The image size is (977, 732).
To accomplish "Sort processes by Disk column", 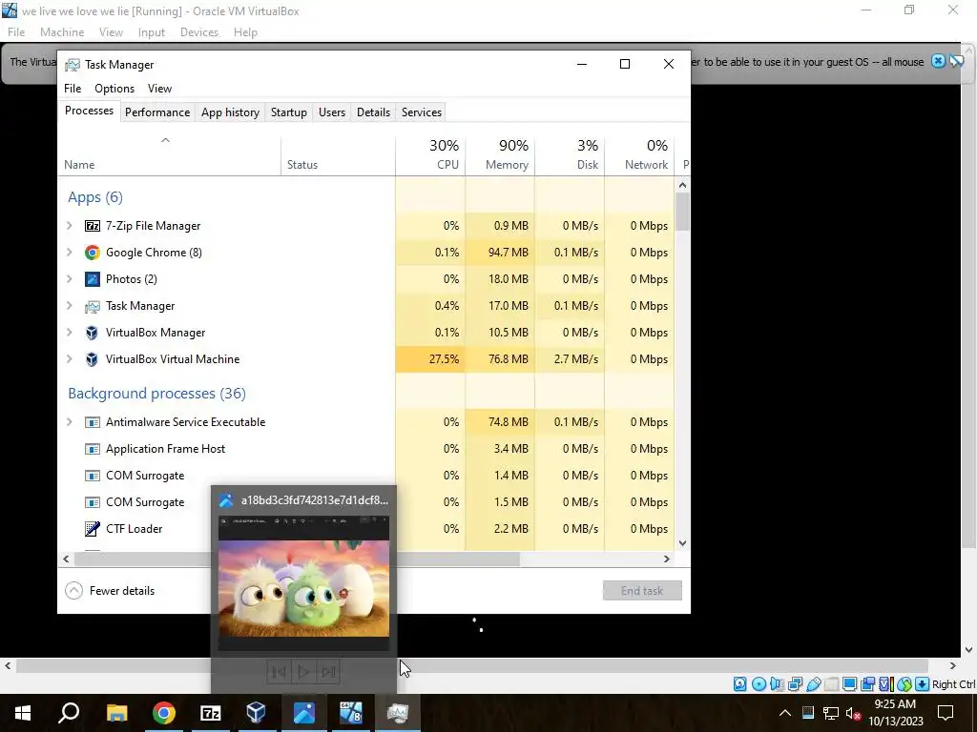I will pos(571,154).
